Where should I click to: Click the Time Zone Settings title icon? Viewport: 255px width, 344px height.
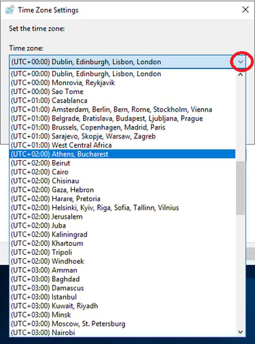click(x=10, y=10)
